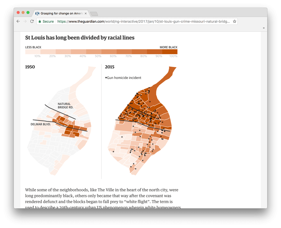
Task: Click the Secure label in the address bar
Action: pyautogui.click(x=48, y=22)
